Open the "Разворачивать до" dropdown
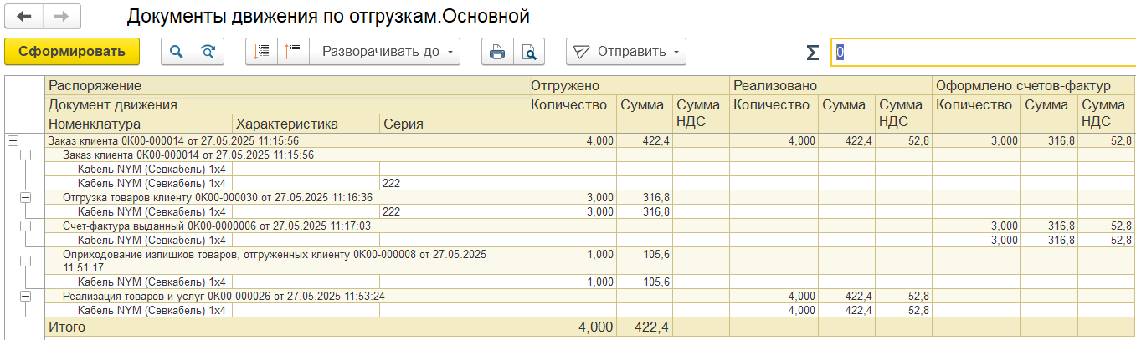 pos(389,52)
